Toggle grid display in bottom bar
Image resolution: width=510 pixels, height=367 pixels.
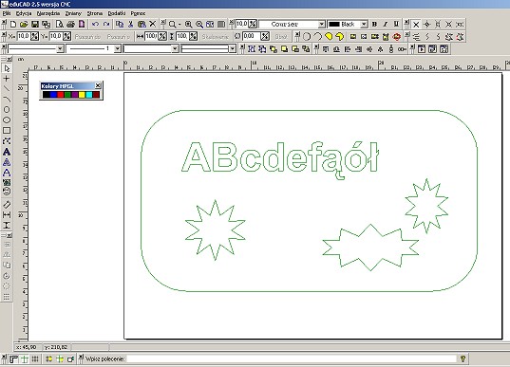click(35, 358)
